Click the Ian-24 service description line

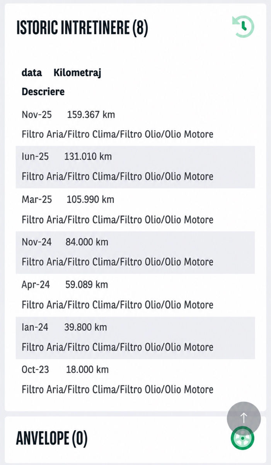(x=118, y=347)
